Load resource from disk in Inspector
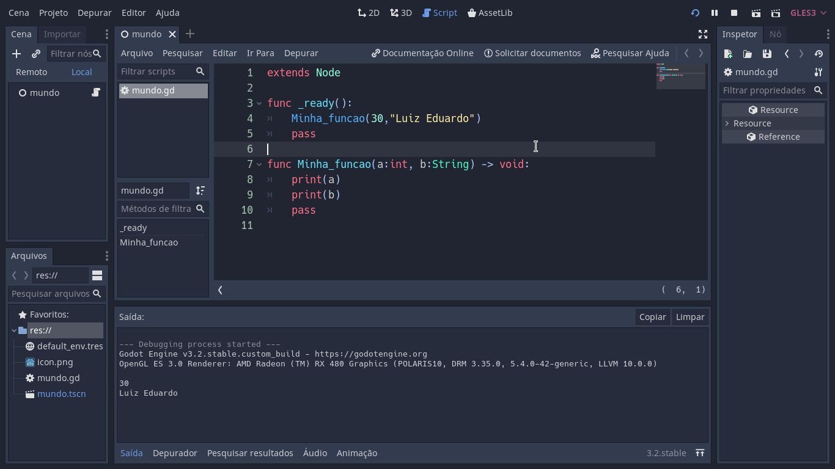Viewport: 835px width, 469px height. point(748,54)
